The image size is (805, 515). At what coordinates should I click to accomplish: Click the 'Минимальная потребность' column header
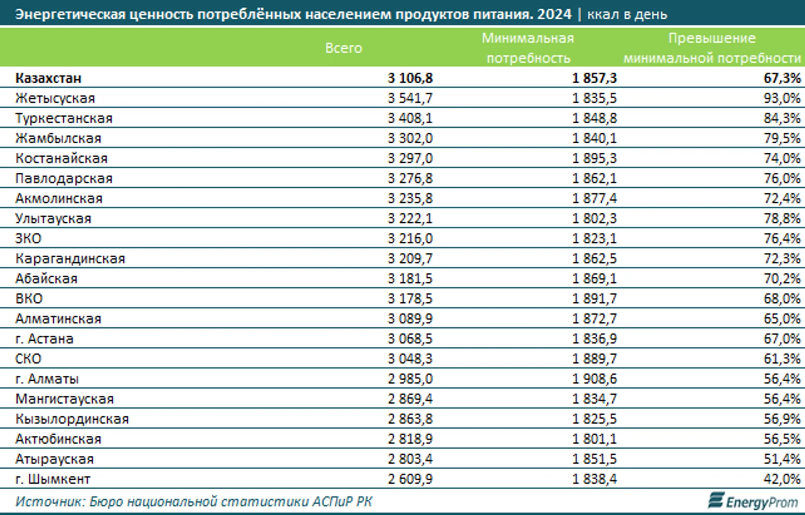point(528,48)
